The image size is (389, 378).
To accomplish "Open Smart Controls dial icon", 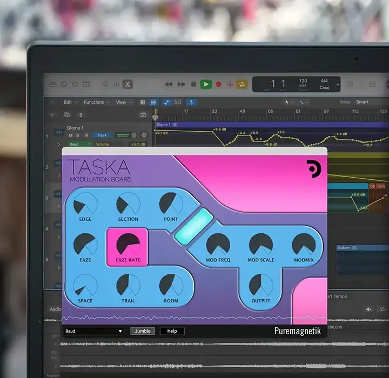I will point(105,84).
